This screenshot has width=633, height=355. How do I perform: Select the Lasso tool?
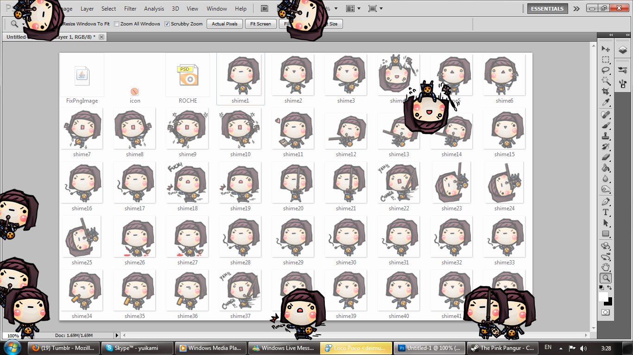pos(605,70)
